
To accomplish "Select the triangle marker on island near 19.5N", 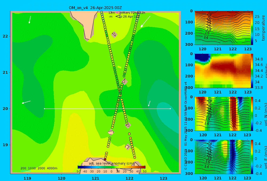I will click(x=127, y=125).
